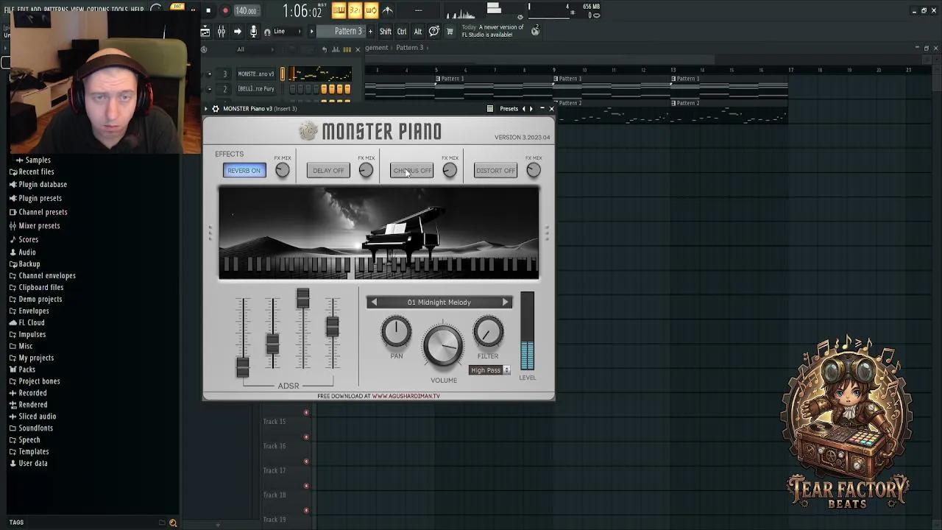942x530 pixels.
Task: Click the Pan knob
Action: [396, 333]
